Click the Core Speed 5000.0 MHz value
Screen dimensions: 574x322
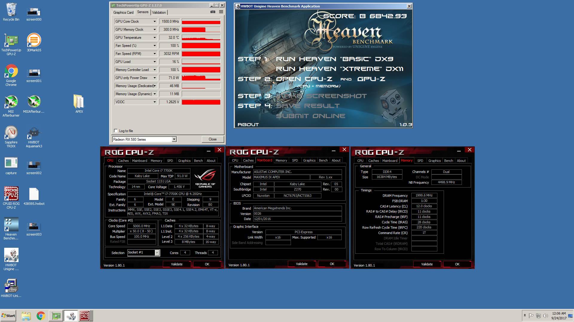[141, 226]
